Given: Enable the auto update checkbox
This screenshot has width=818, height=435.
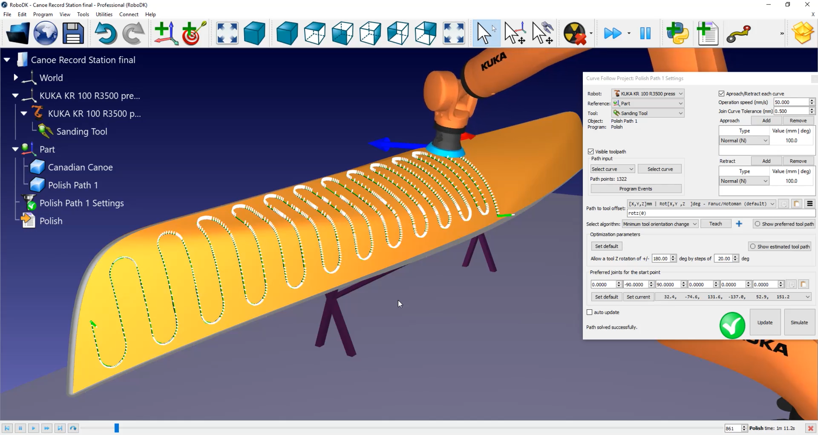Looking at the screenshot, I should coord(590,312).
